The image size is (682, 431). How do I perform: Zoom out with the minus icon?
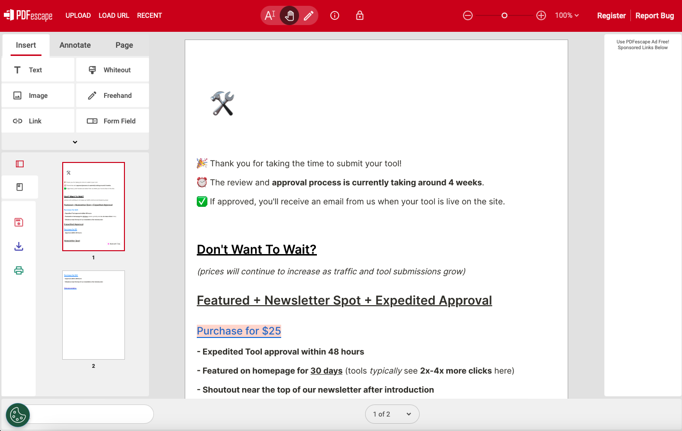pos(468,15)
